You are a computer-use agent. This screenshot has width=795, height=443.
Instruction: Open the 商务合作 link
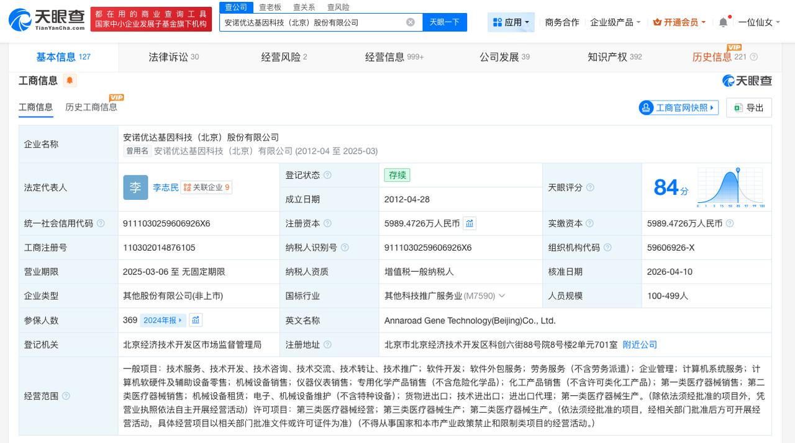(562, 22)
